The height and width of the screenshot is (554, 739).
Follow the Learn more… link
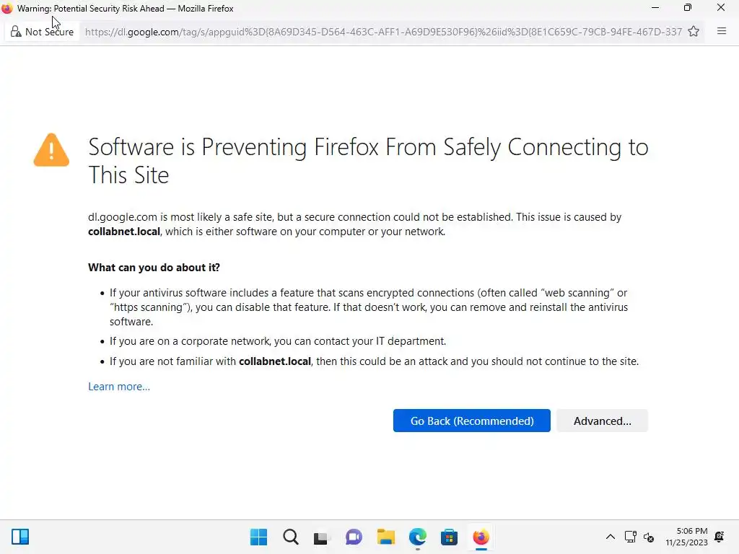pyautogui.click(x=119, y=387)
